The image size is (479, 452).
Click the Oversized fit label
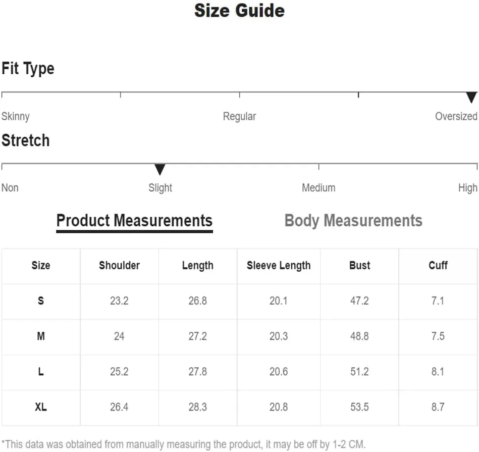click(x=456, y=116)
